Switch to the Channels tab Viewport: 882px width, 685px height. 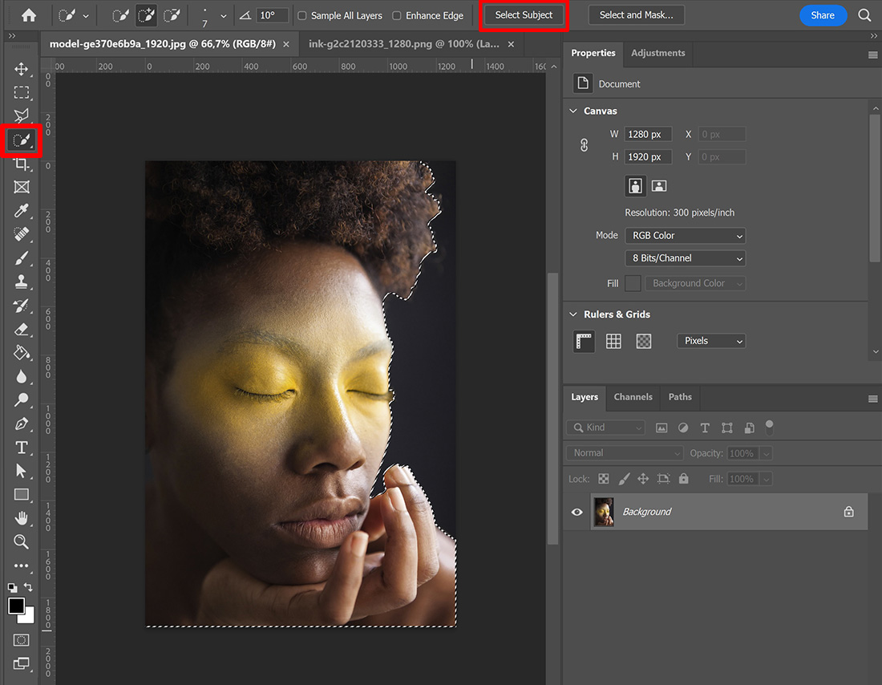(633, 397)
